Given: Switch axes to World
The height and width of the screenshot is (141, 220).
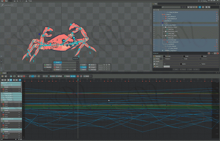Looking at the screenshot, I should tap(83, 70).
